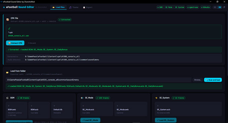Click the dt500_console_all.cpk file name
The image size is (228, 123).
[x=18, y=36]
